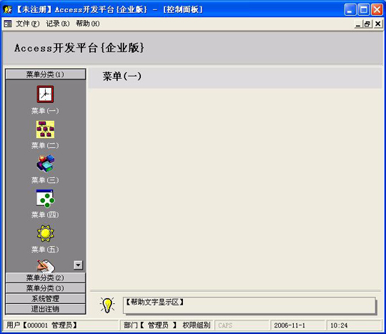Select 菜单(五) yellow sun icon
The image size is (386, 334).
(x=45, y=233)
